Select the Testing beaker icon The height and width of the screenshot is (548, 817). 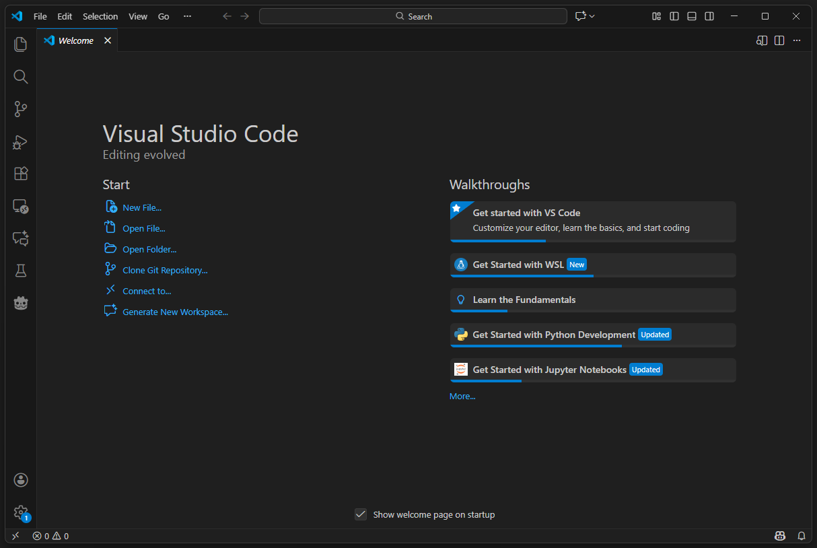click(x=20, y=271)
